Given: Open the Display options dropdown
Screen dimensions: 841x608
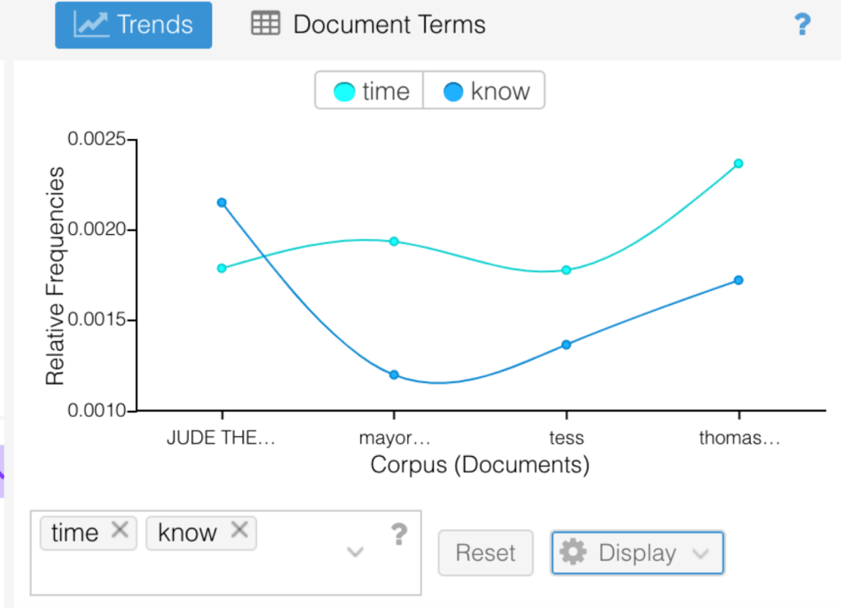Looking at the screenshot, I should pos(637,553).
